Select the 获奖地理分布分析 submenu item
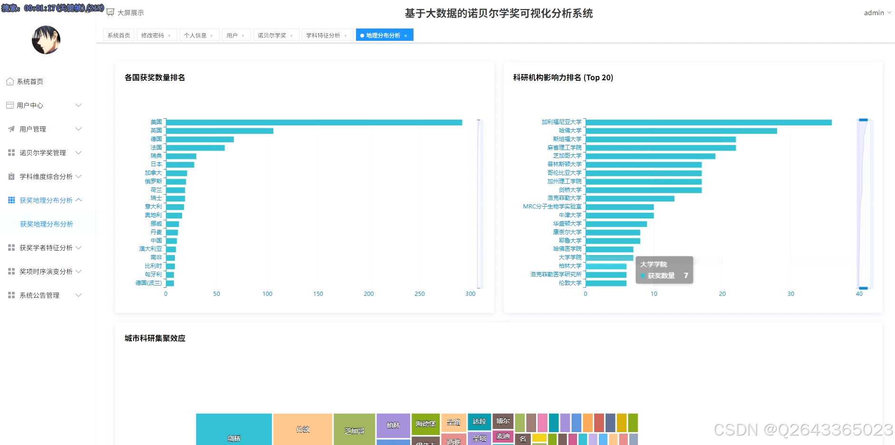 [47, 224]
